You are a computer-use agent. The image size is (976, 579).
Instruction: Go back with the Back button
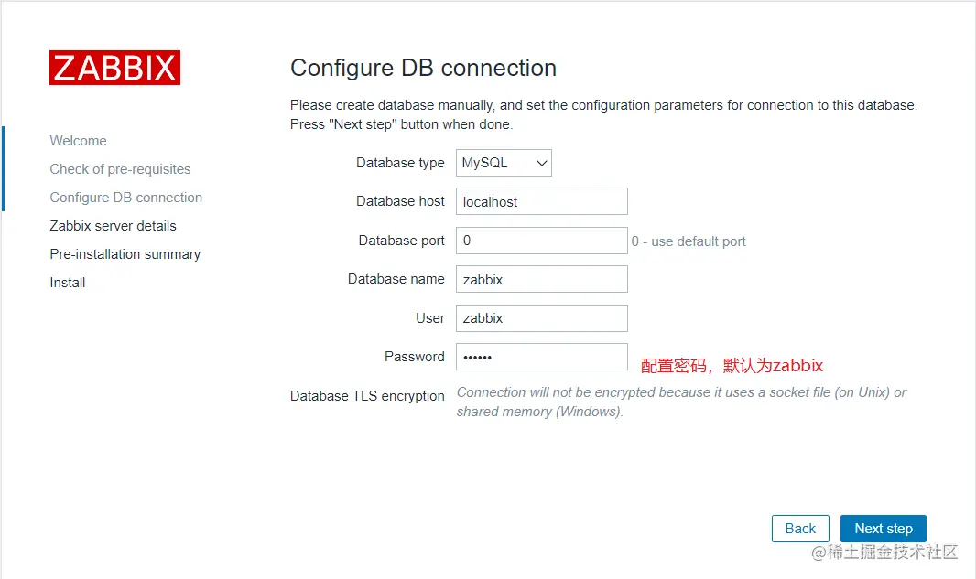[800, 529]
